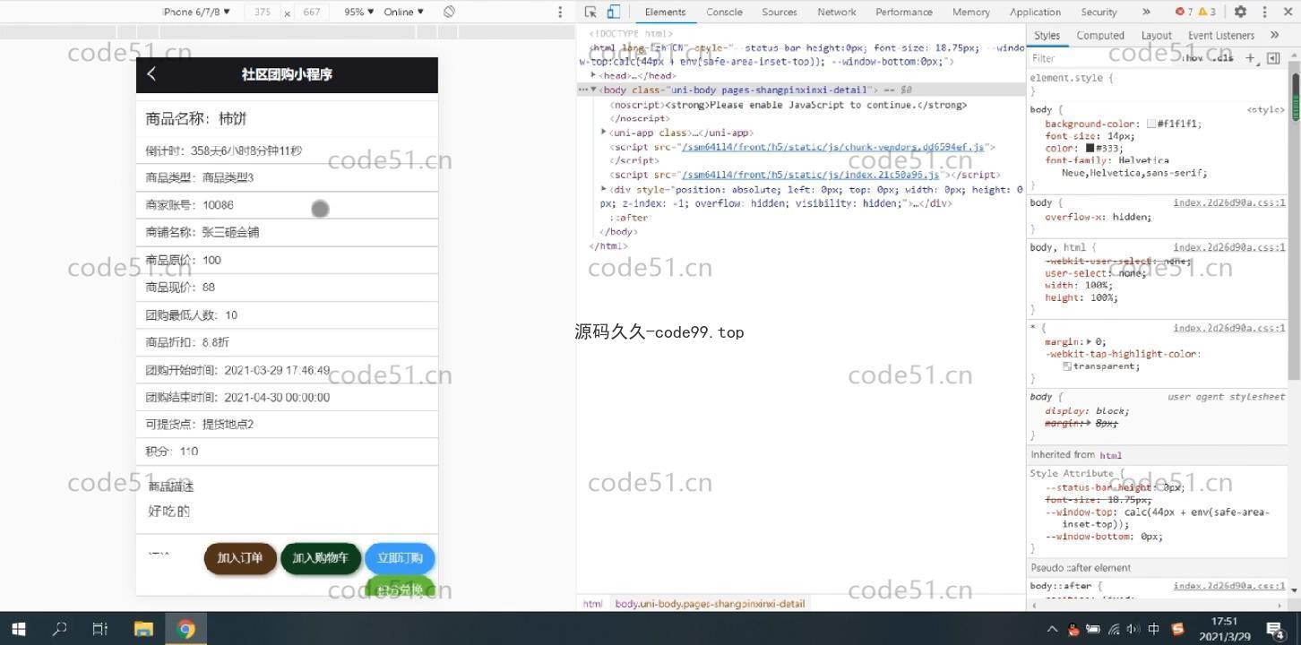
Task: Expand the head element node
Action: [x=593, y=75]
